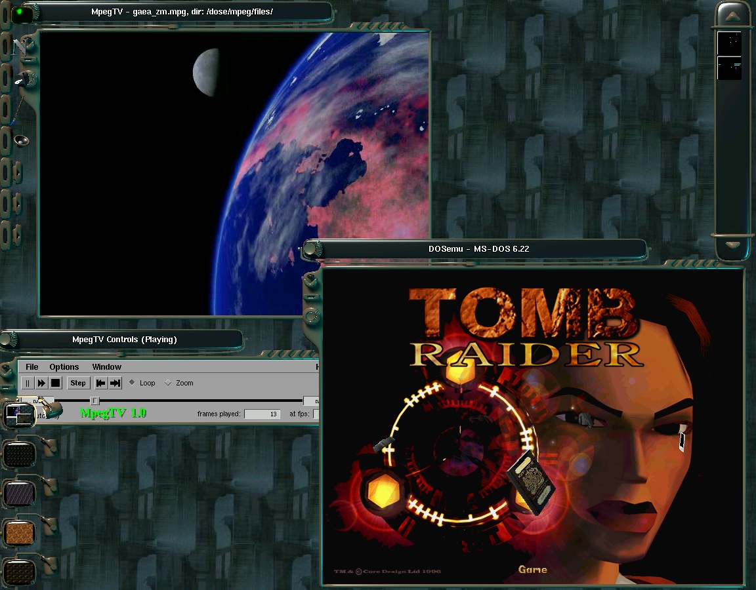Switch to the second desktop thumbnail in pager
Image resolution: width=756 pixels, height=590 pixels.
tap(730, 68)
